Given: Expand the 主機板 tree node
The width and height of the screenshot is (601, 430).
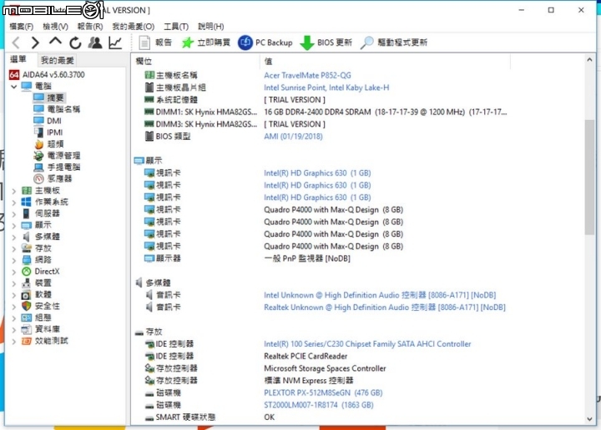Looking at the screenshot, I should pyautogui.click(x=14, y=191).
